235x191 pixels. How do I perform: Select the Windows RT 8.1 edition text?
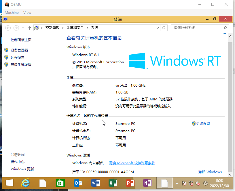[86, 55]
